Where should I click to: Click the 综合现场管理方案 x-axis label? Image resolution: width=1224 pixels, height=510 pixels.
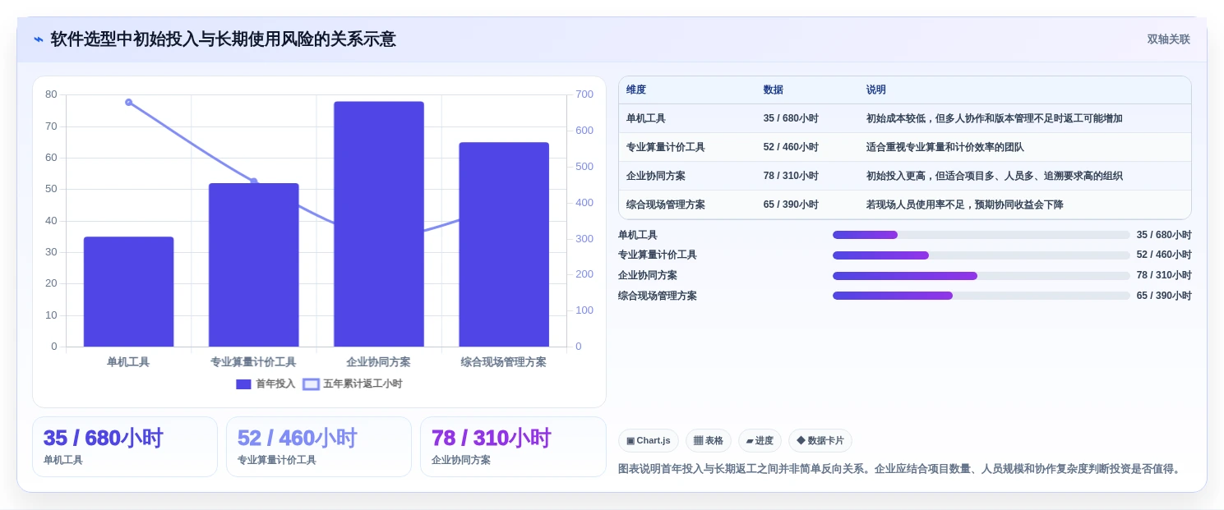[504, 361]
